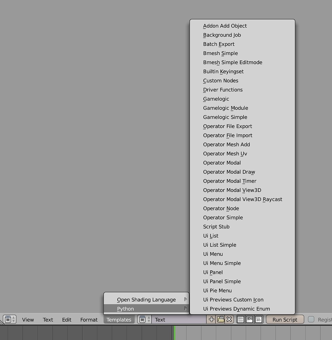
Task: Load Operator File Import template
Action: click(x=243, y=135)
